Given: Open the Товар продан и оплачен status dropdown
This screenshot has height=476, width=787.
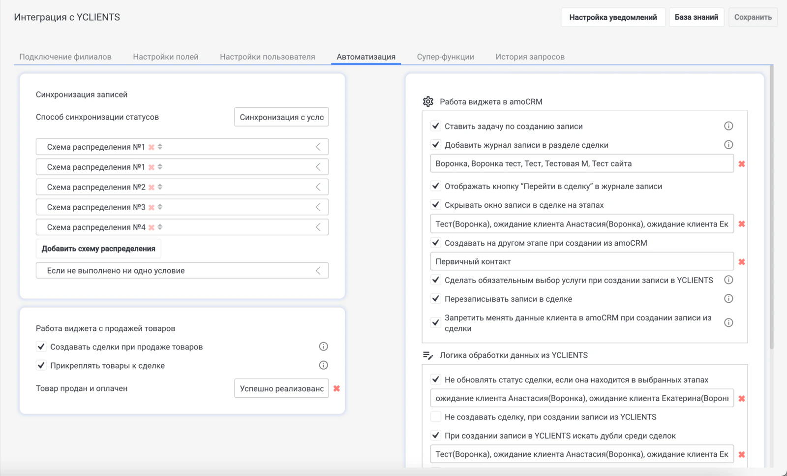Looking at the screenshot, I should click(281, 388).
